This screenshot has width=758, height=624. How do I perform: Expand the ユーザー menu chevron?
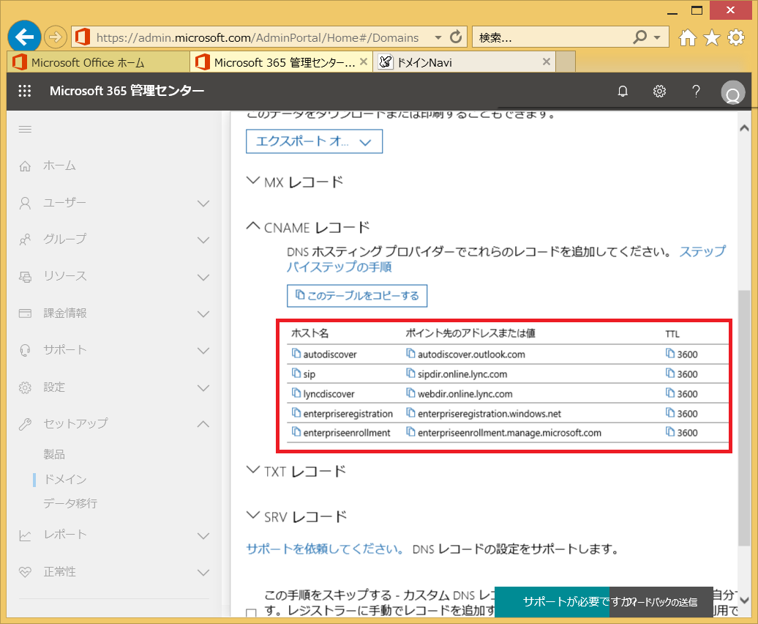203,203
